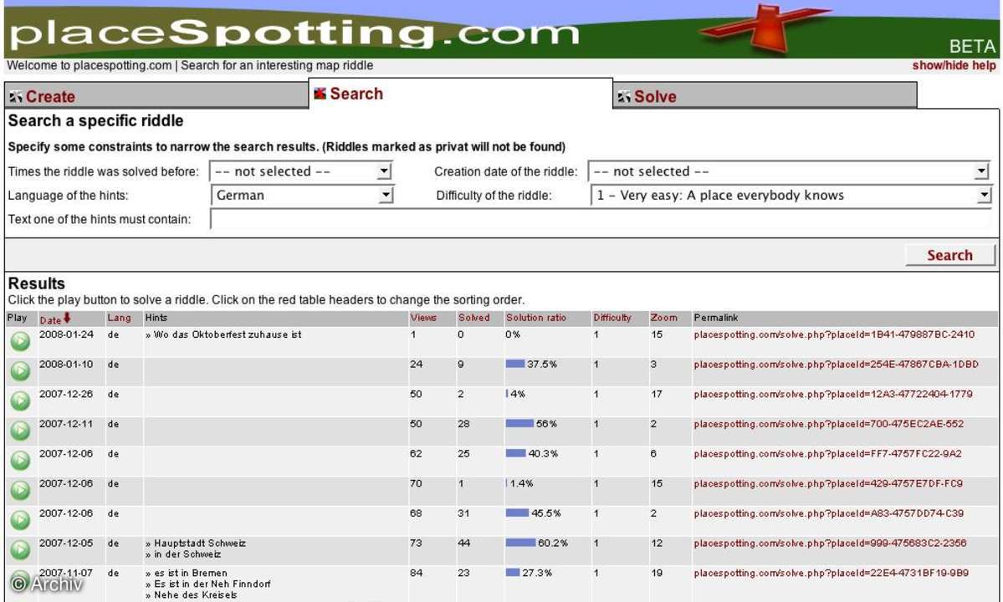Open the Language of the hints dropdown

302,195
